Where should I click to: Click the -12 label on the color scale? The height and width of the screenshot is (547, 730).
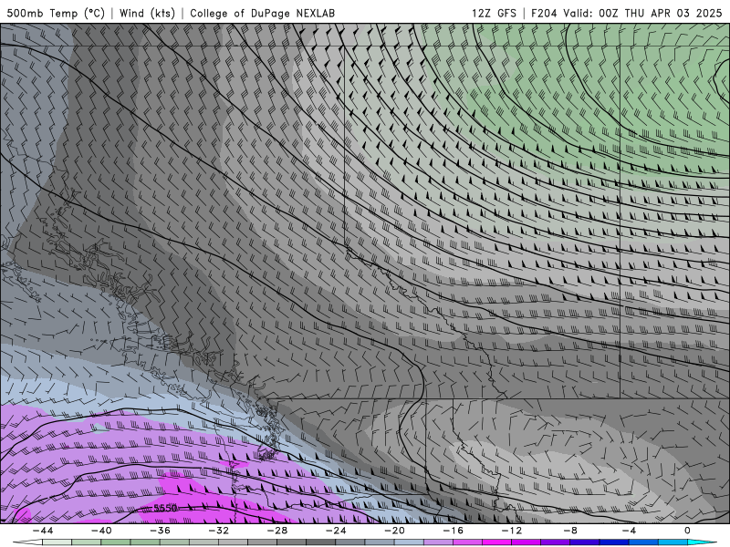(x=512, y=531)
